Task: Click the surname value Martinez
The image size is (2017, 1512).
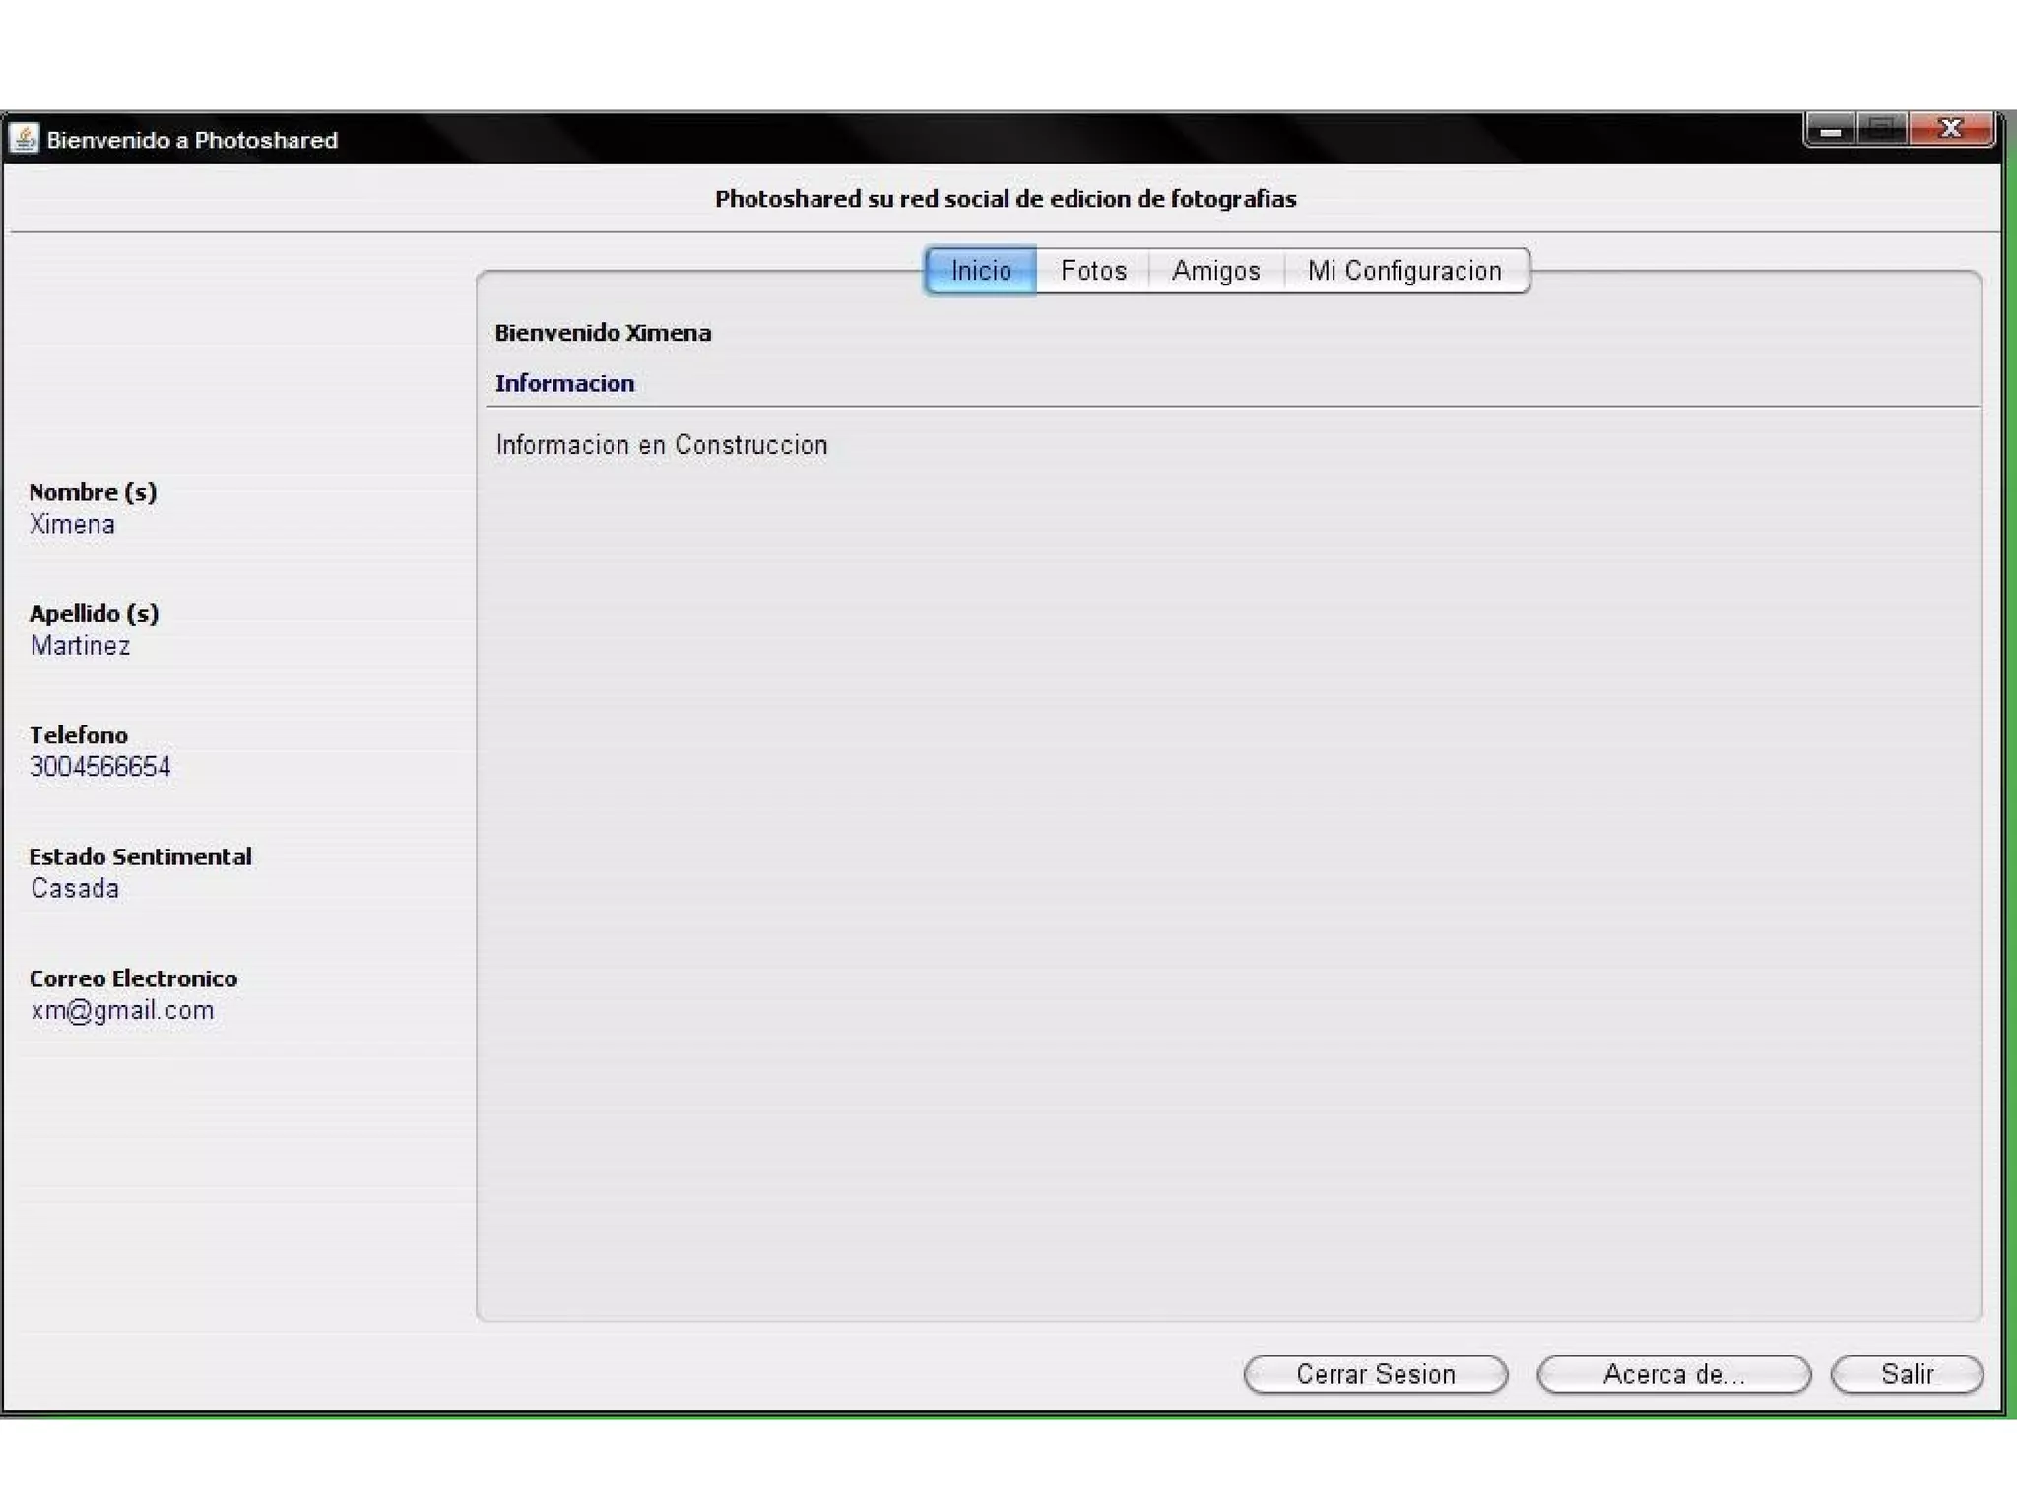Action: click(80, 646)
